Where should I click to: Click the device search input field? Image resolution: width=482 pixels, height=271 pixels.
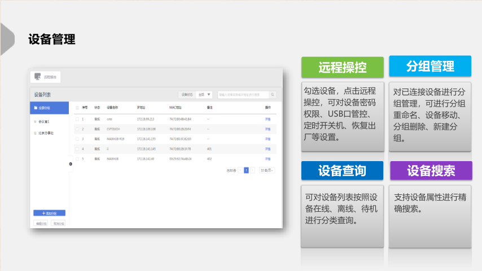point(243,95)
